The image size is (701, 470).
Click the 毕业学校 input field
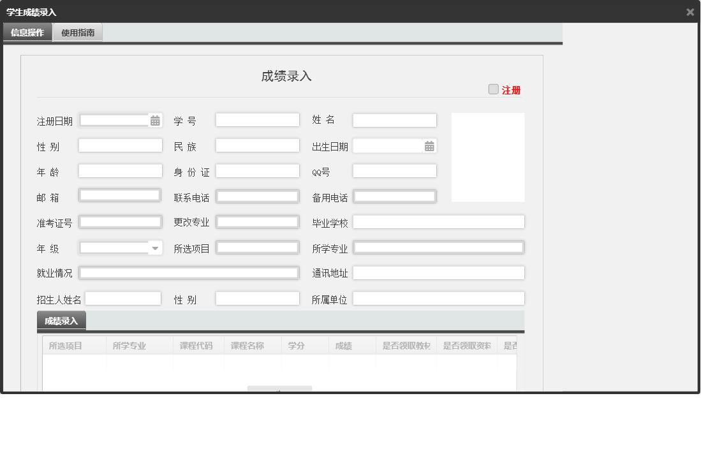[439, 222]
